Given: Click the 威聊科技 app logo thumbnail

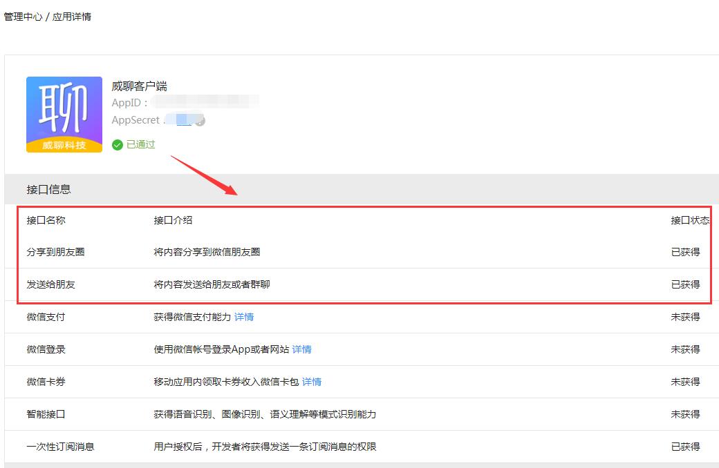Looking at the screenshot, I should [64, 115].
